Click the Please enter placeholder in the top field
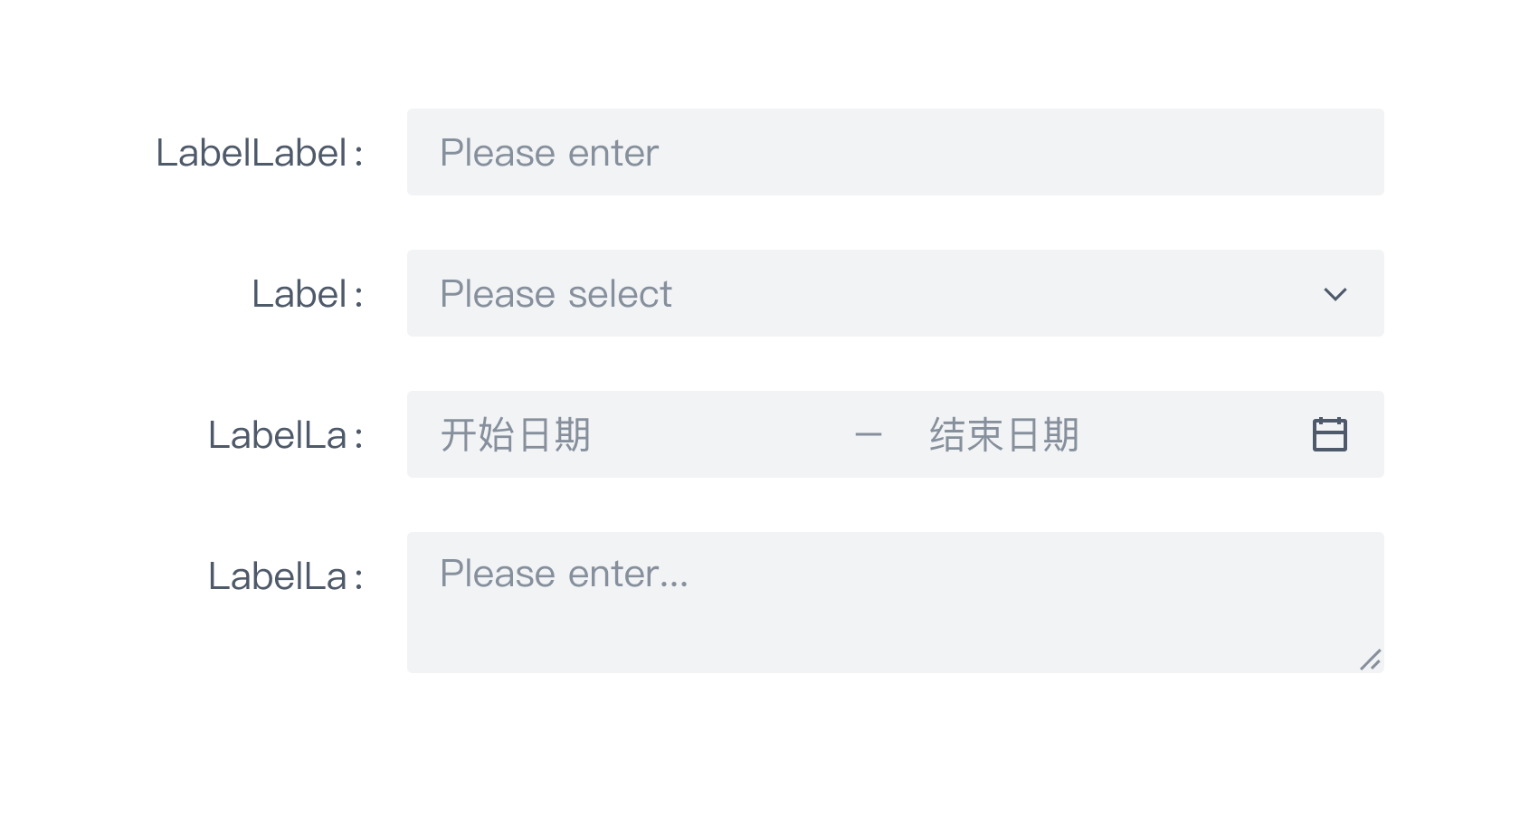This screenshot has width=1520, height=836. coord(548,152)
